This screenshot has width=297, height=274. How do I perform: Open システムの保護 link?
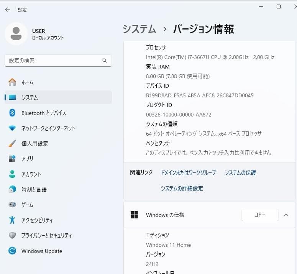point(240,172)
